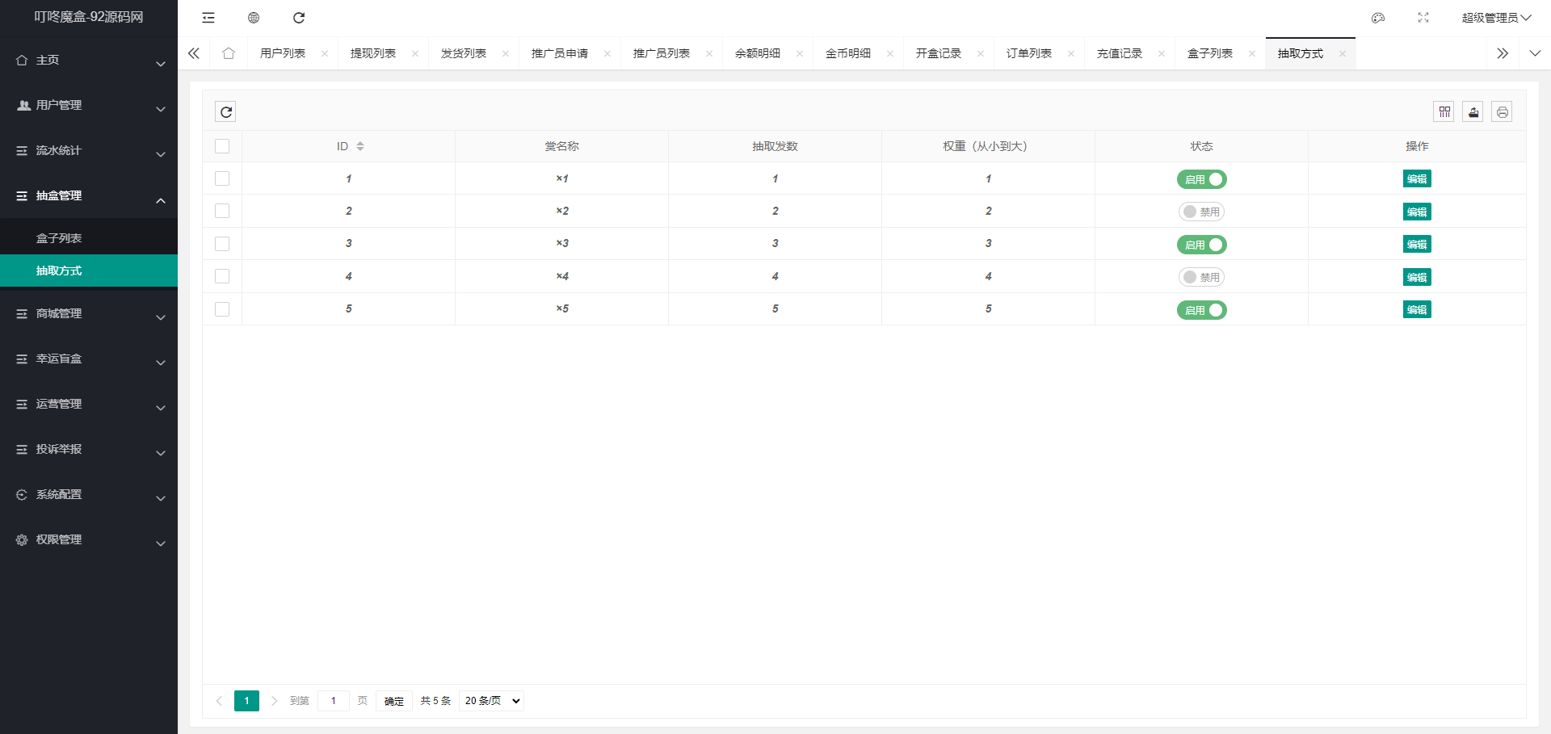Viewport: 1551px width, 734px height.
Task: Click the header refresh icon
Action: tap(299, 18)
